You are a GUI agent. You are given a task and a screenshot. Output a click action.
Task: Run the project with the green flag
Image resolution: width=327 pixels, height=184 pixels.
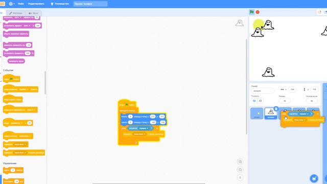252,12
